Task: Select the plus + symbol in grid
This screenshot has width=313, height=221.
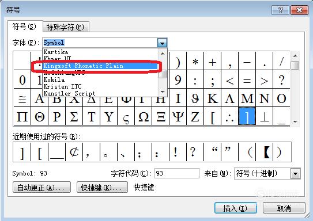Action: pos(212,60)
